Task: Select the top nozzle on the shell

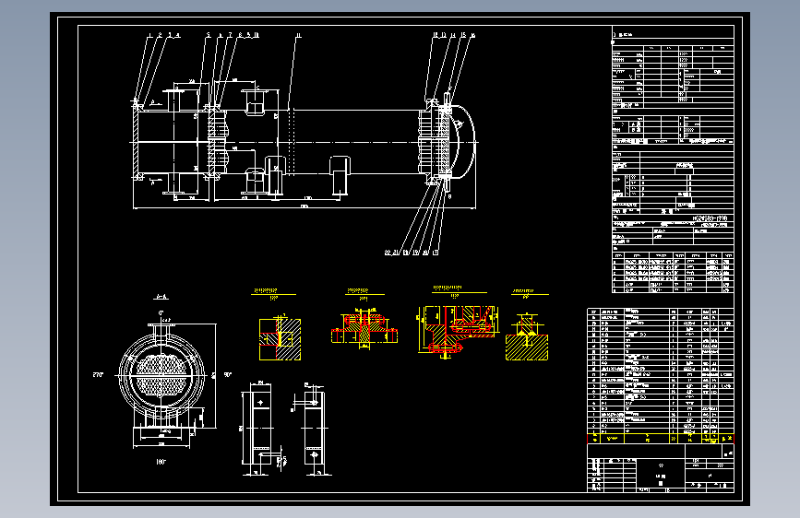Action: [x=254, y=101]
